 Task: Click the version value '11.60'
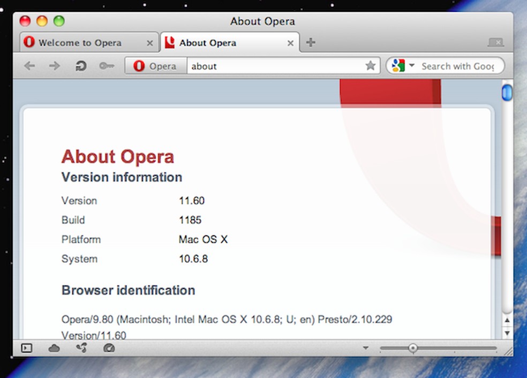click(192, 201)
